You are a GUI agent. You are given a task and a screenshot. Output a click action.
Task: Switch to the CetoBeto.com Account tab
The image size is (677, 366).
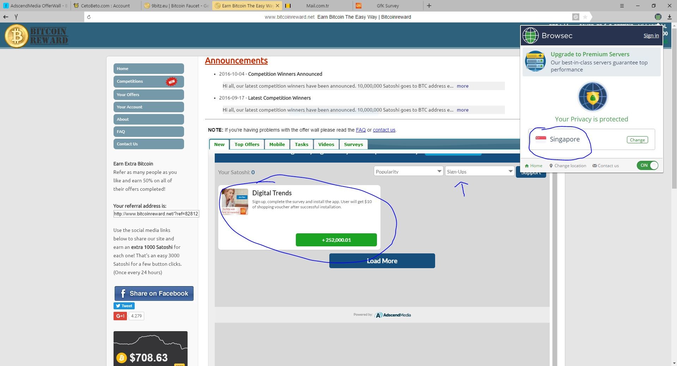(x=106, y=6)
